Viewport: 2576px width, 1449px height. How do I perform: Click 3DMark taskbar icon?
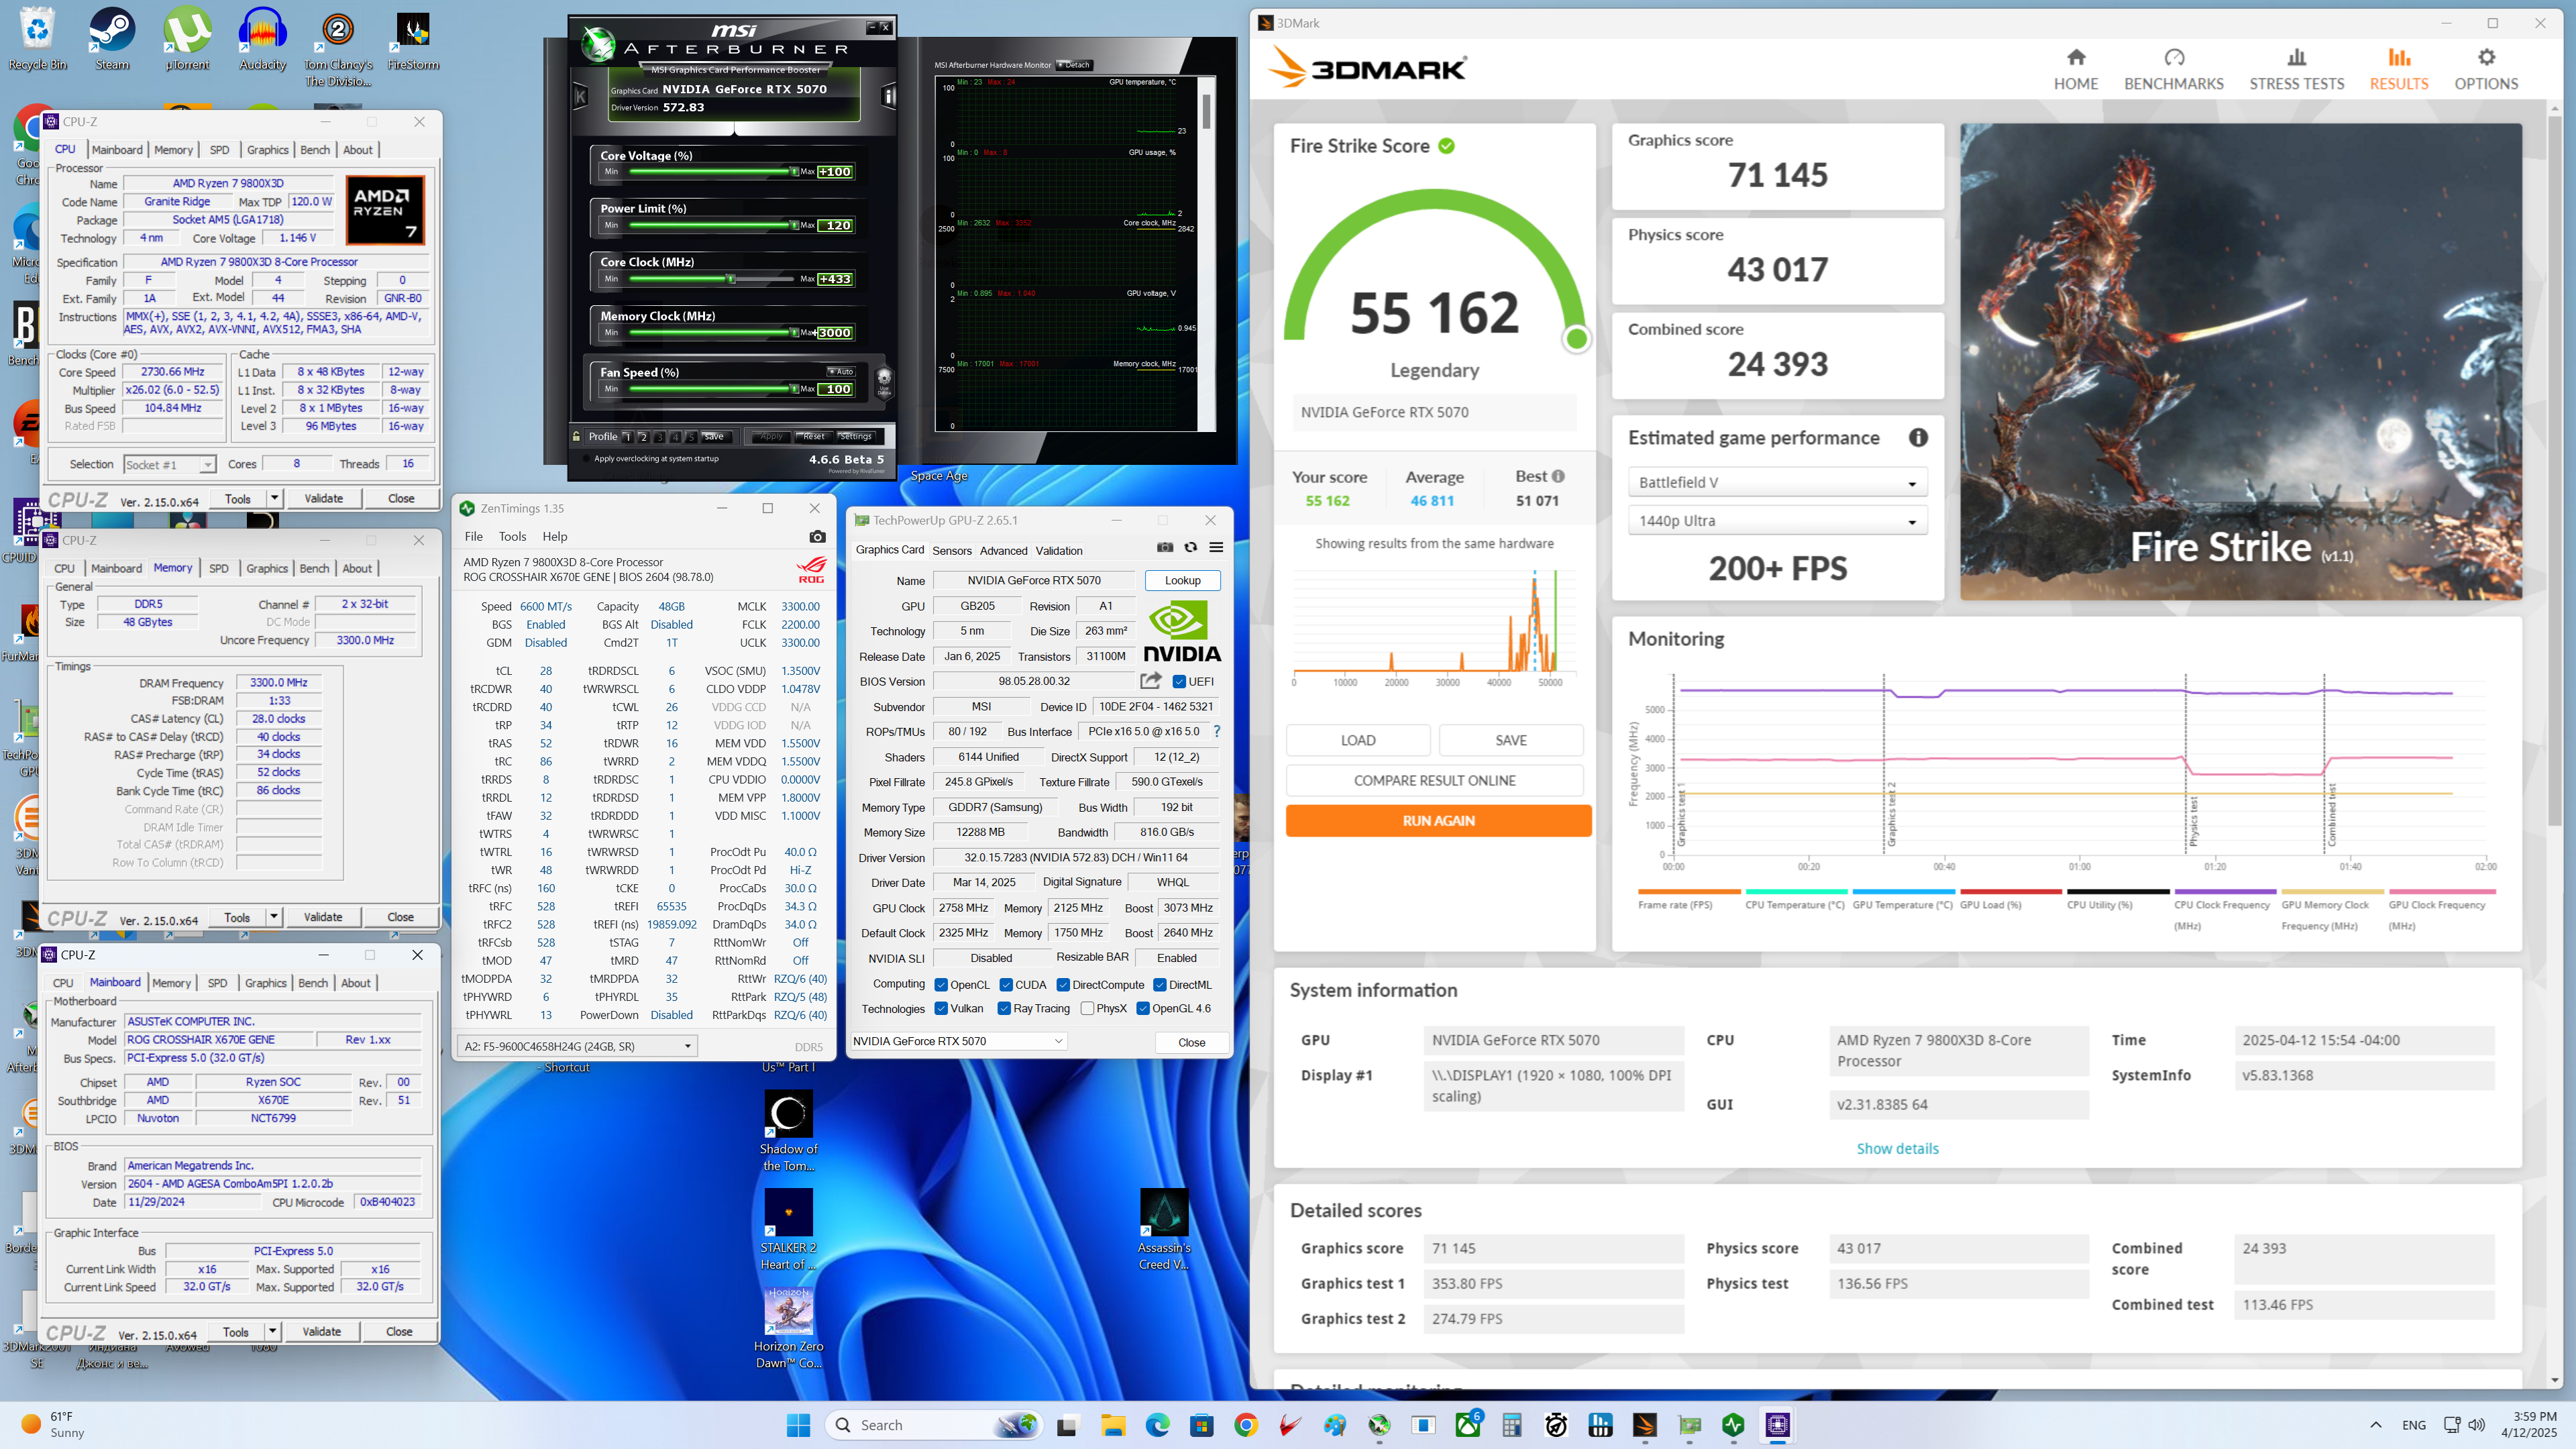click(1645, 1425)
